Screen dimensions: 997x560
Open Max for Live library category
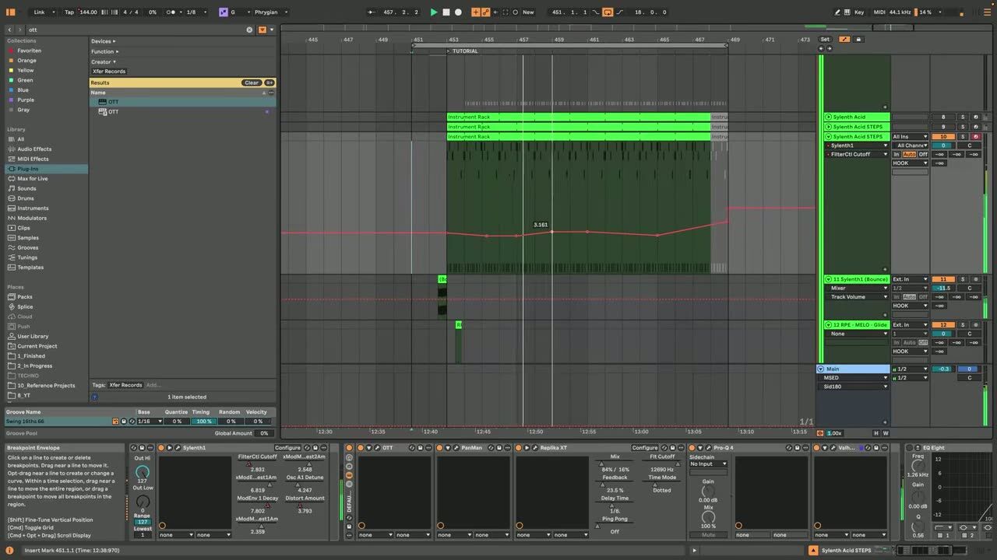tap(33, 179)
